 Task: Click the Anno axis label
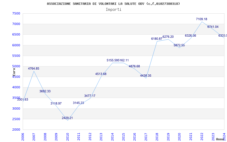point(220,139)
